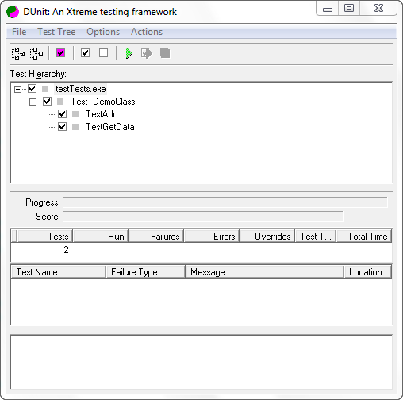
Task: Click the run selected test arrow icon
Action: tap(147, 53)
